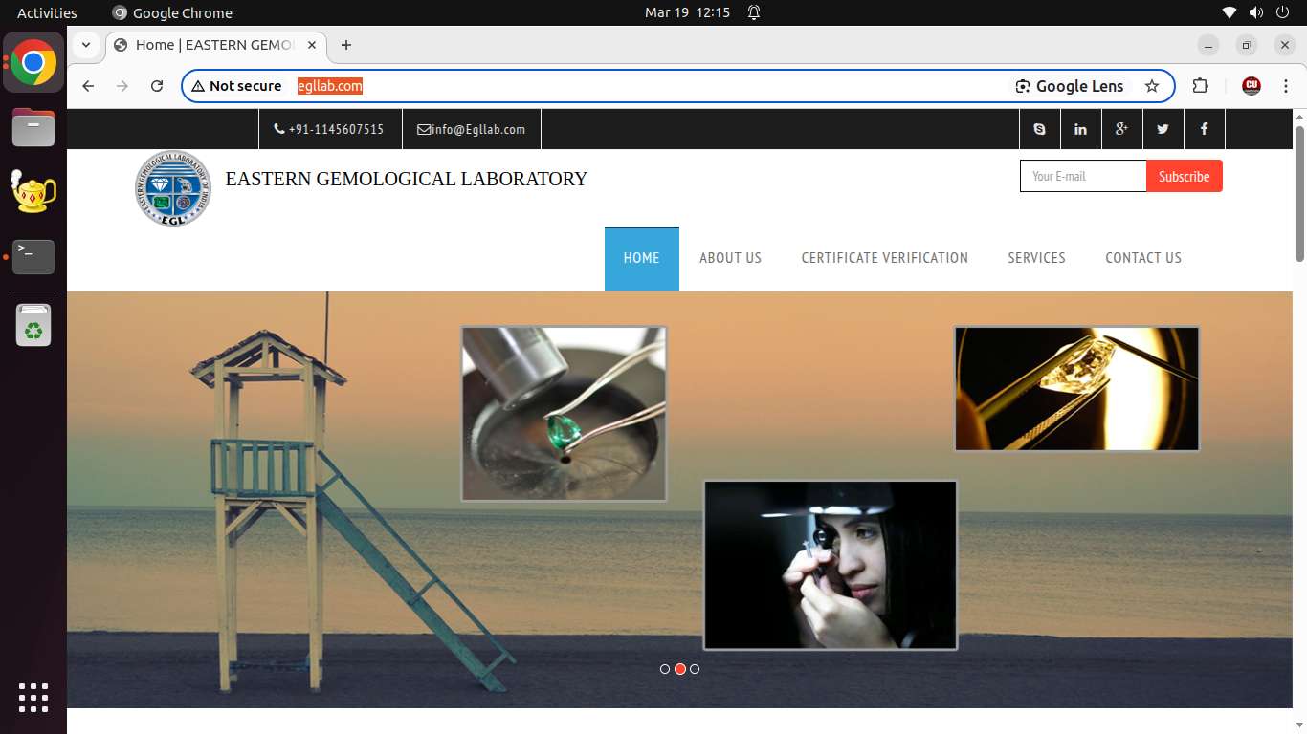
Task: Open the Skype social icon
Action: tap(1040, 129)
